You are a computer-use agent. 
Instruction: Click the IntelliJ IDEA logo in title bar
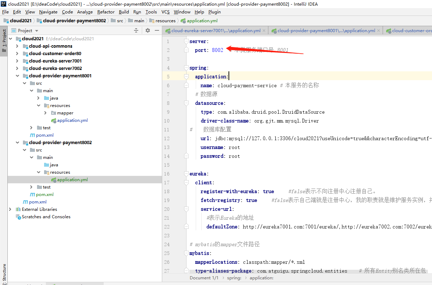pyautogui.click(x=4, y=4)
